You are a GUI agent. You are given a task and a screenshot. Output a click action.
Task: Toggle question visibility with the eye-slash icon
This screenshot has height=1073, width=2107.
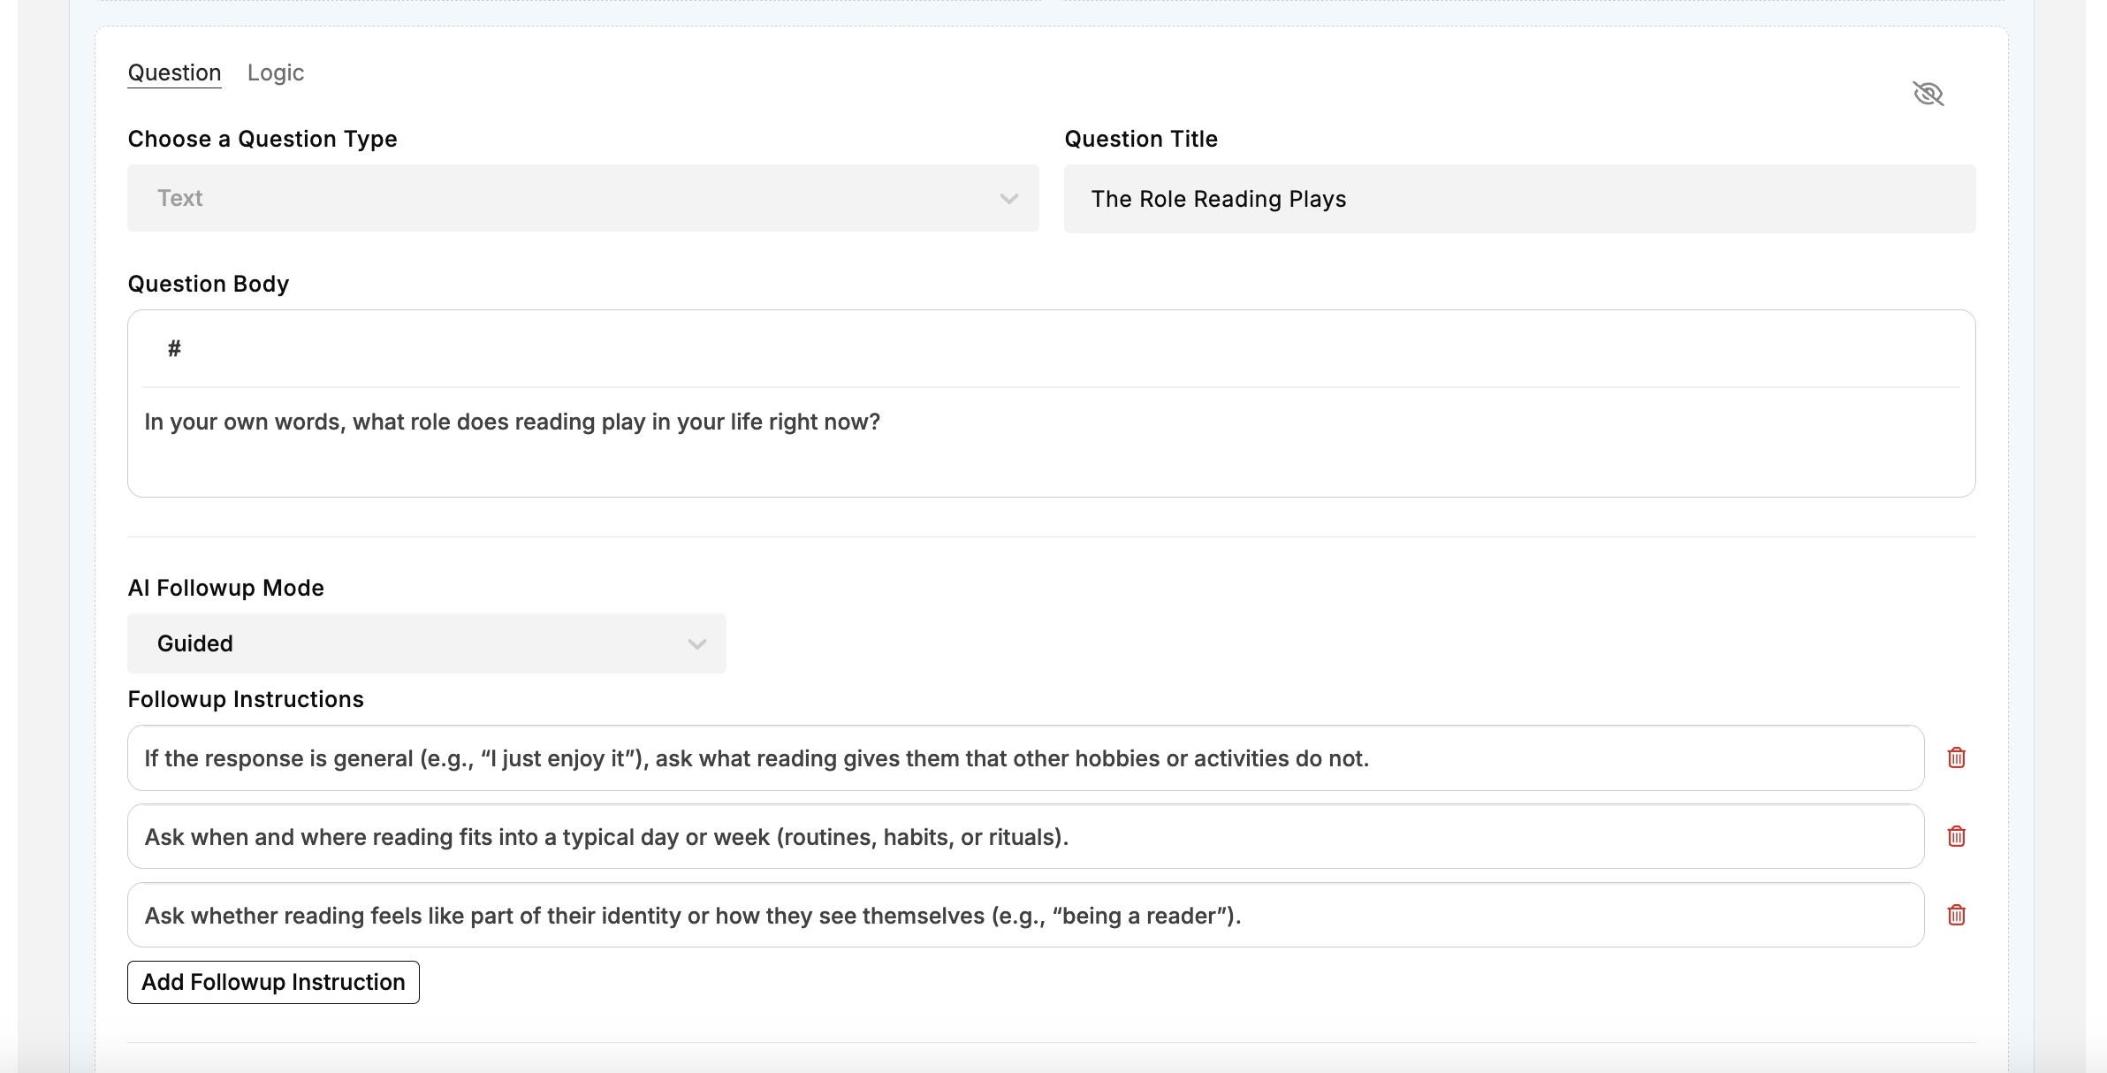(1928, 94)
